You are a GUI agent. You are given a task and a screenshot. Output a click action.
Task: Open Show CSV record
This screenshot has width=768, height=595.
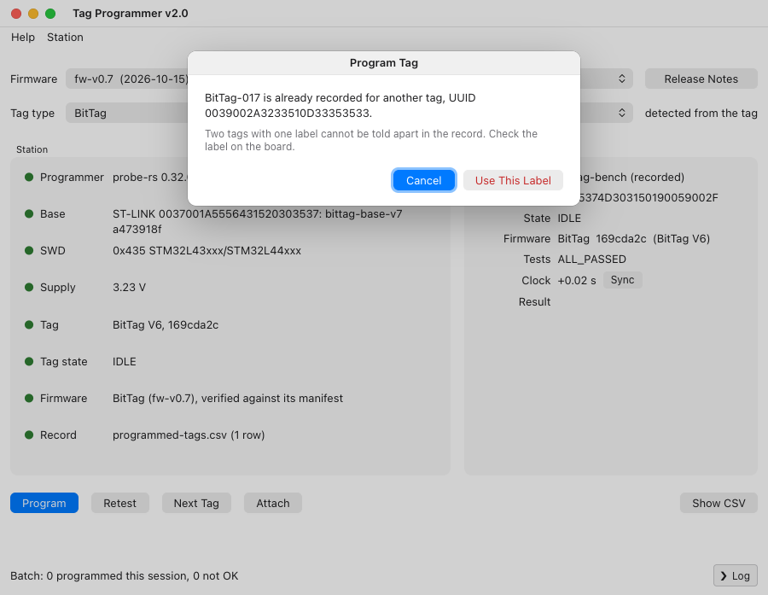(x=719, y=503)
